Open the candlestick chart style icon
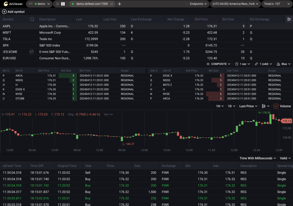 click(263, 106)
